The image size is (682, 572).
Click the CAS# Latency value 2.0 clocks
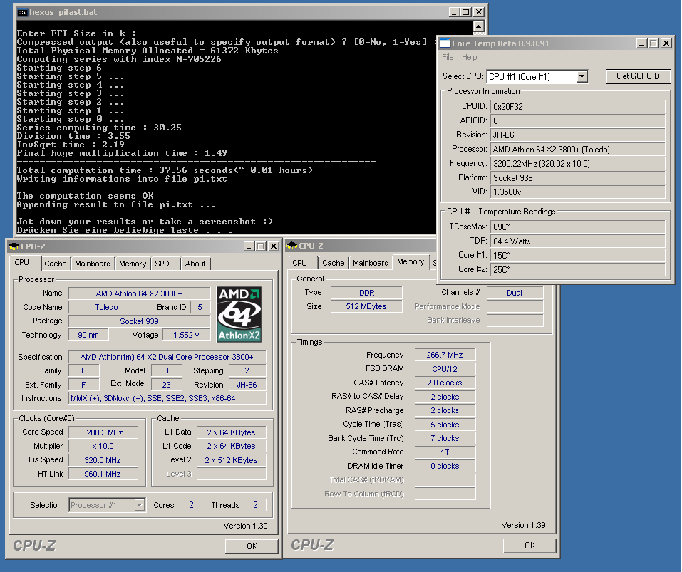(x=445, y=383)
